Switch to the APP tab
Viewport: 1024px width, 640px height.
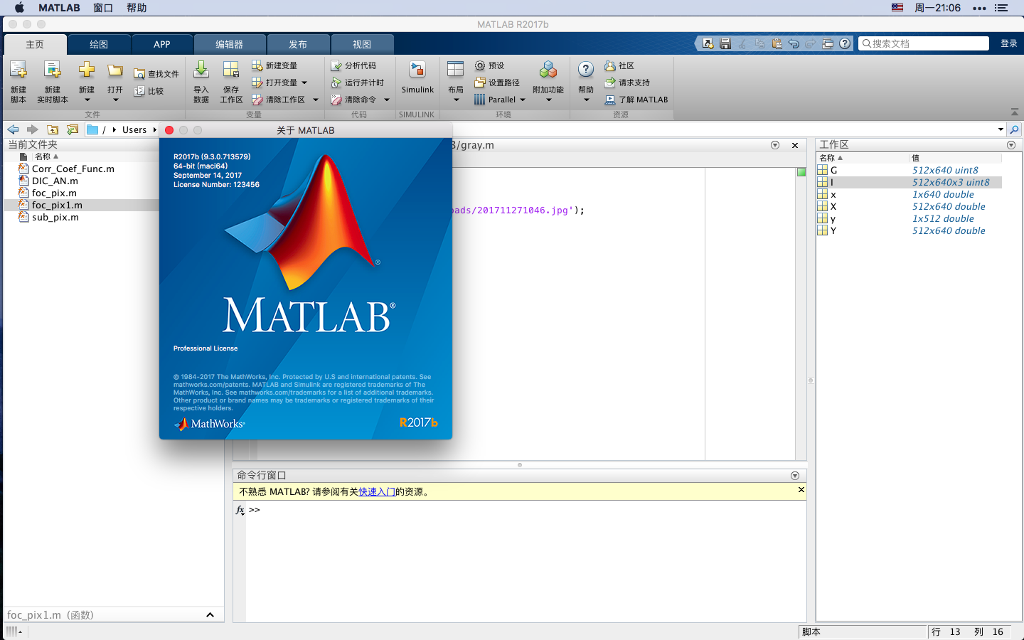click(162, 44)
